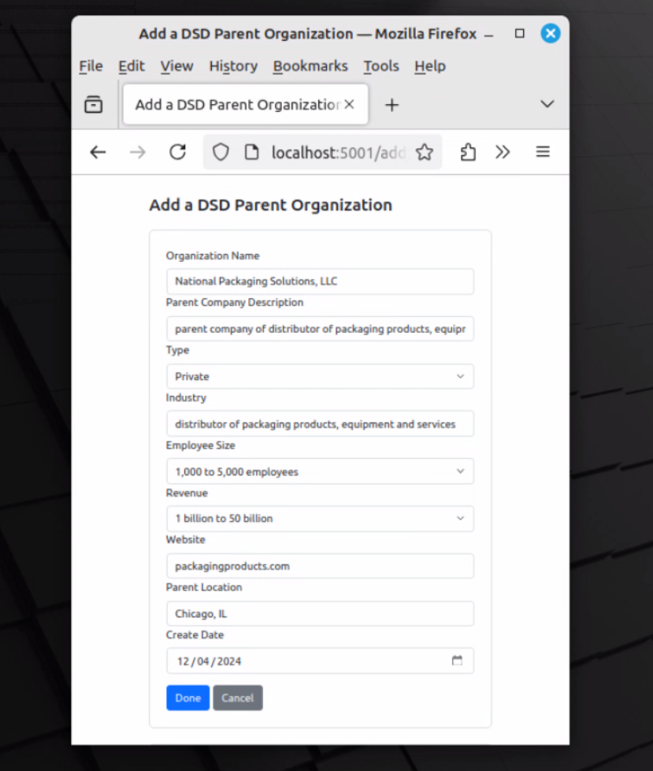The width and height of the screenshot is (653, 771).
Task: Click the extensions overflow chevron icon
Action: pos(503,151)
